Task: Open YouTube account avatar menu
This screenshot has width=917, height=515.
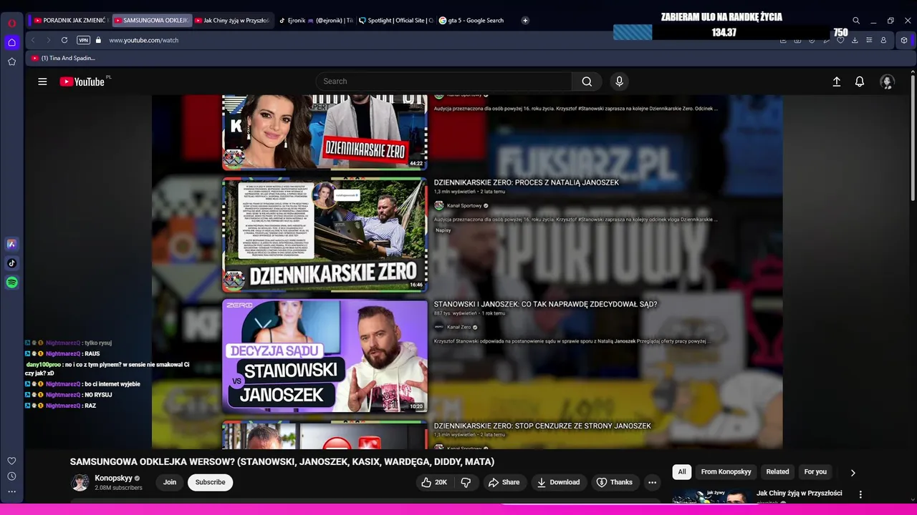Action: (x=887, y=82)
